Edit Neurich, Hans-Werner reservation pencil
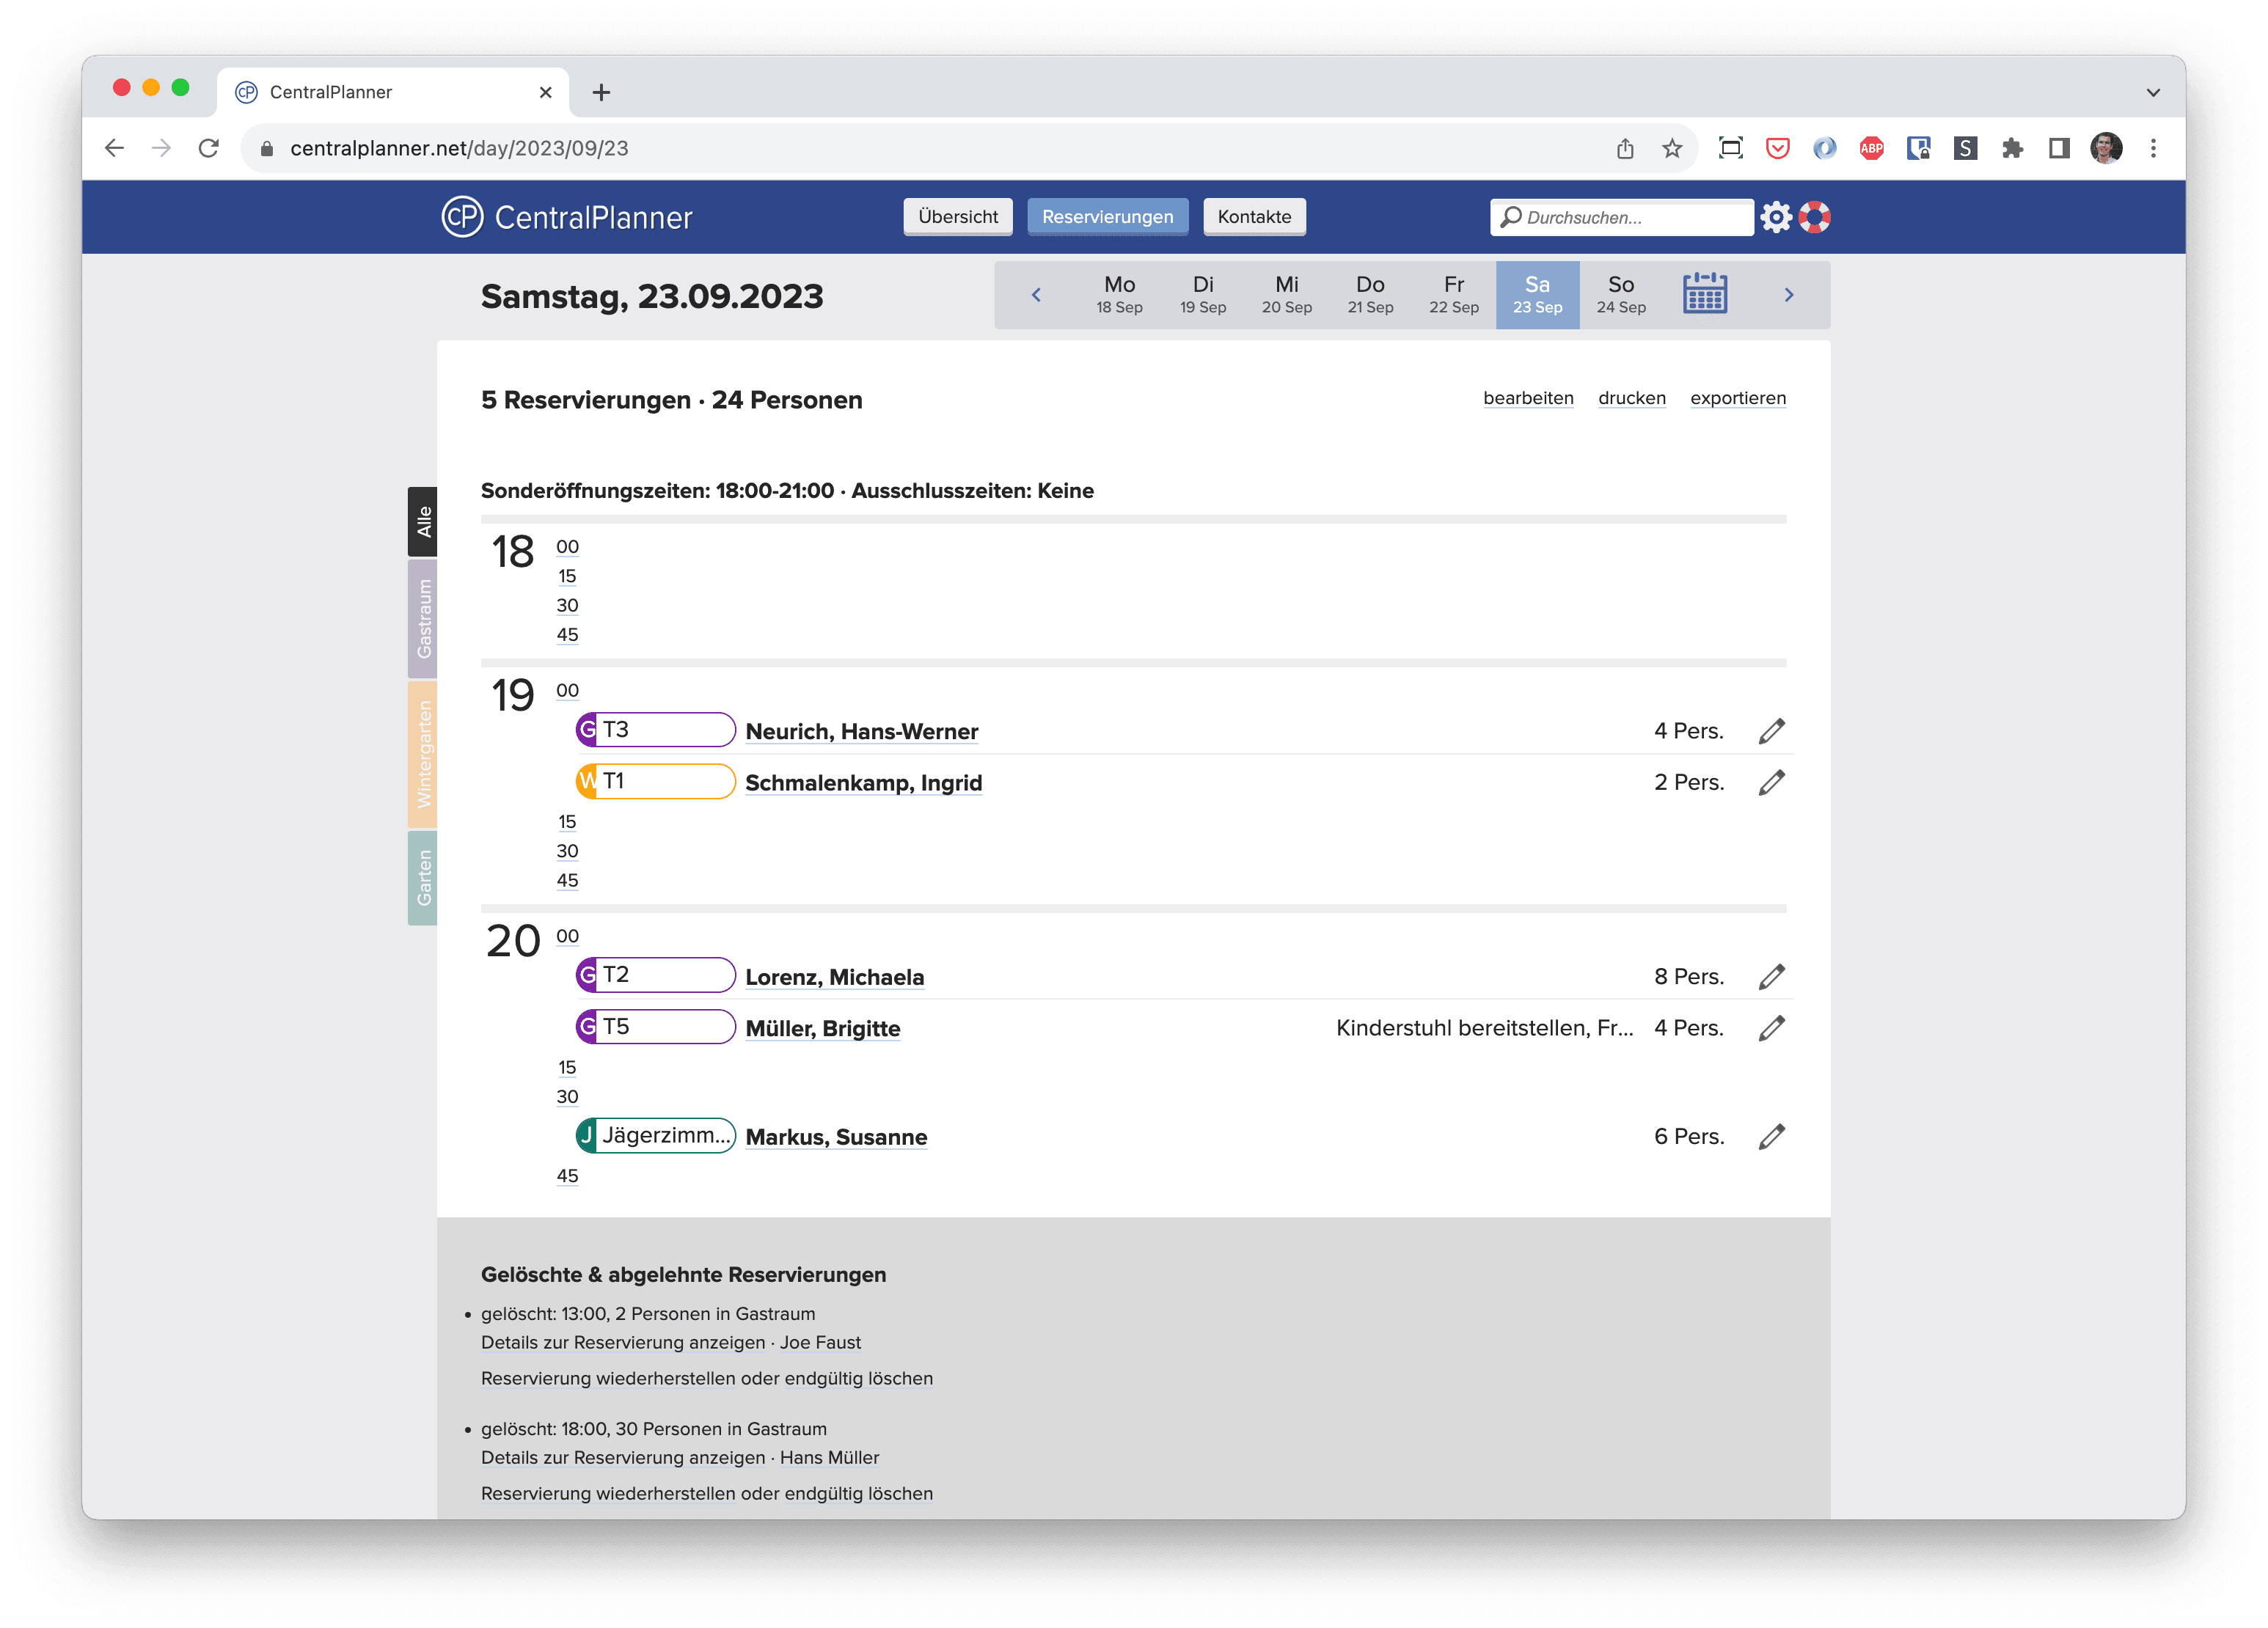The width and height of the screenshot is (2268, 1628). [1771, 731]
